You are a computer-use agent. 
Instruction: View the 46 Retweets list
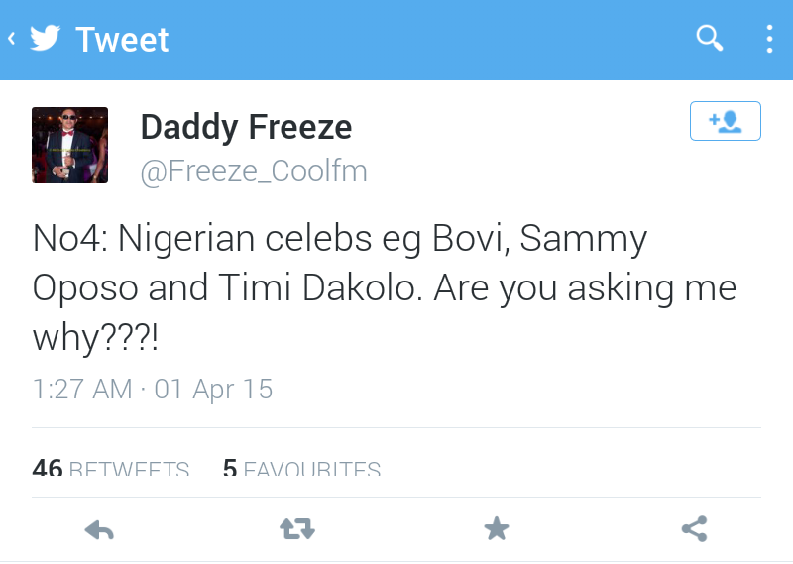110,468
